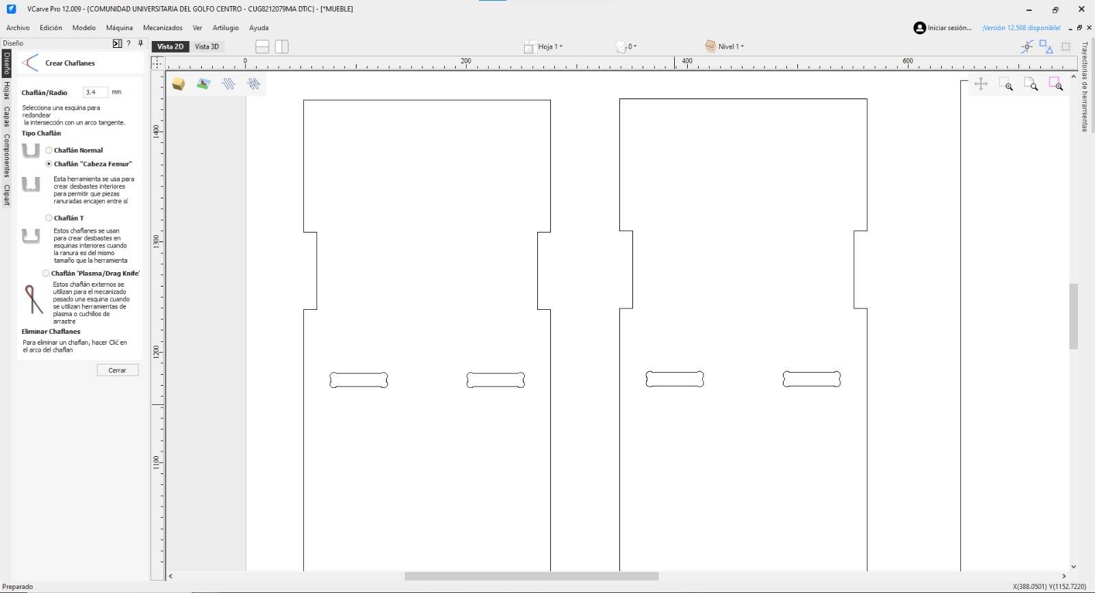
Task: Click the Preparado status text
Action: [x=18, y=587]
